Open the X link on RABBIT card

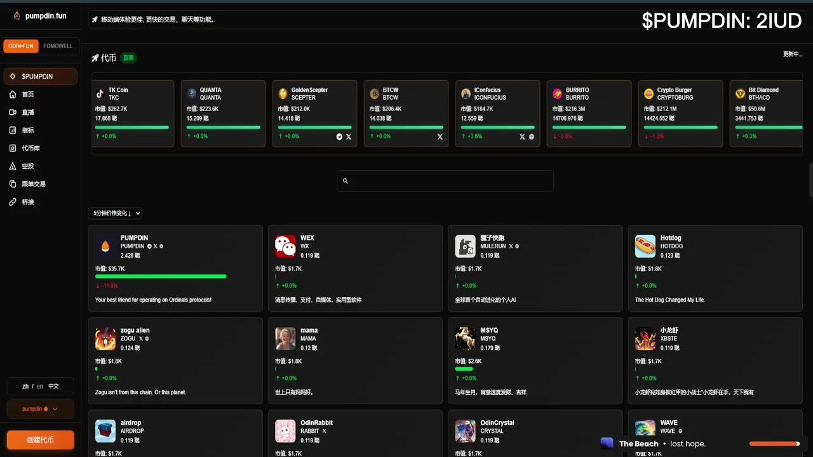[x=325, y=432]
